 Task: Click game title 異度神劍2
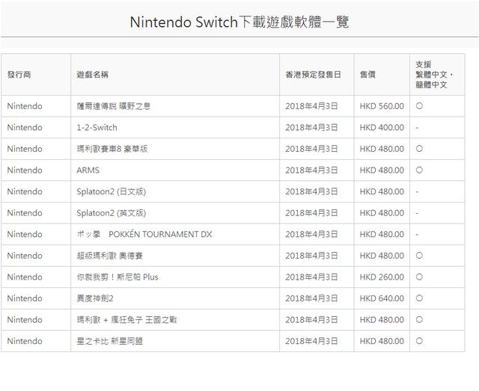(95, 298)
